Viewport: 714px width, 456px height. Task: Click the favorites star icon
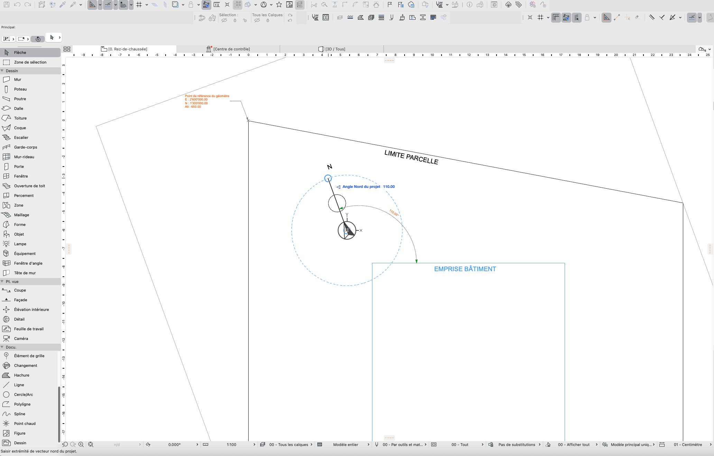pyautogui.click(x=279, y=5)
